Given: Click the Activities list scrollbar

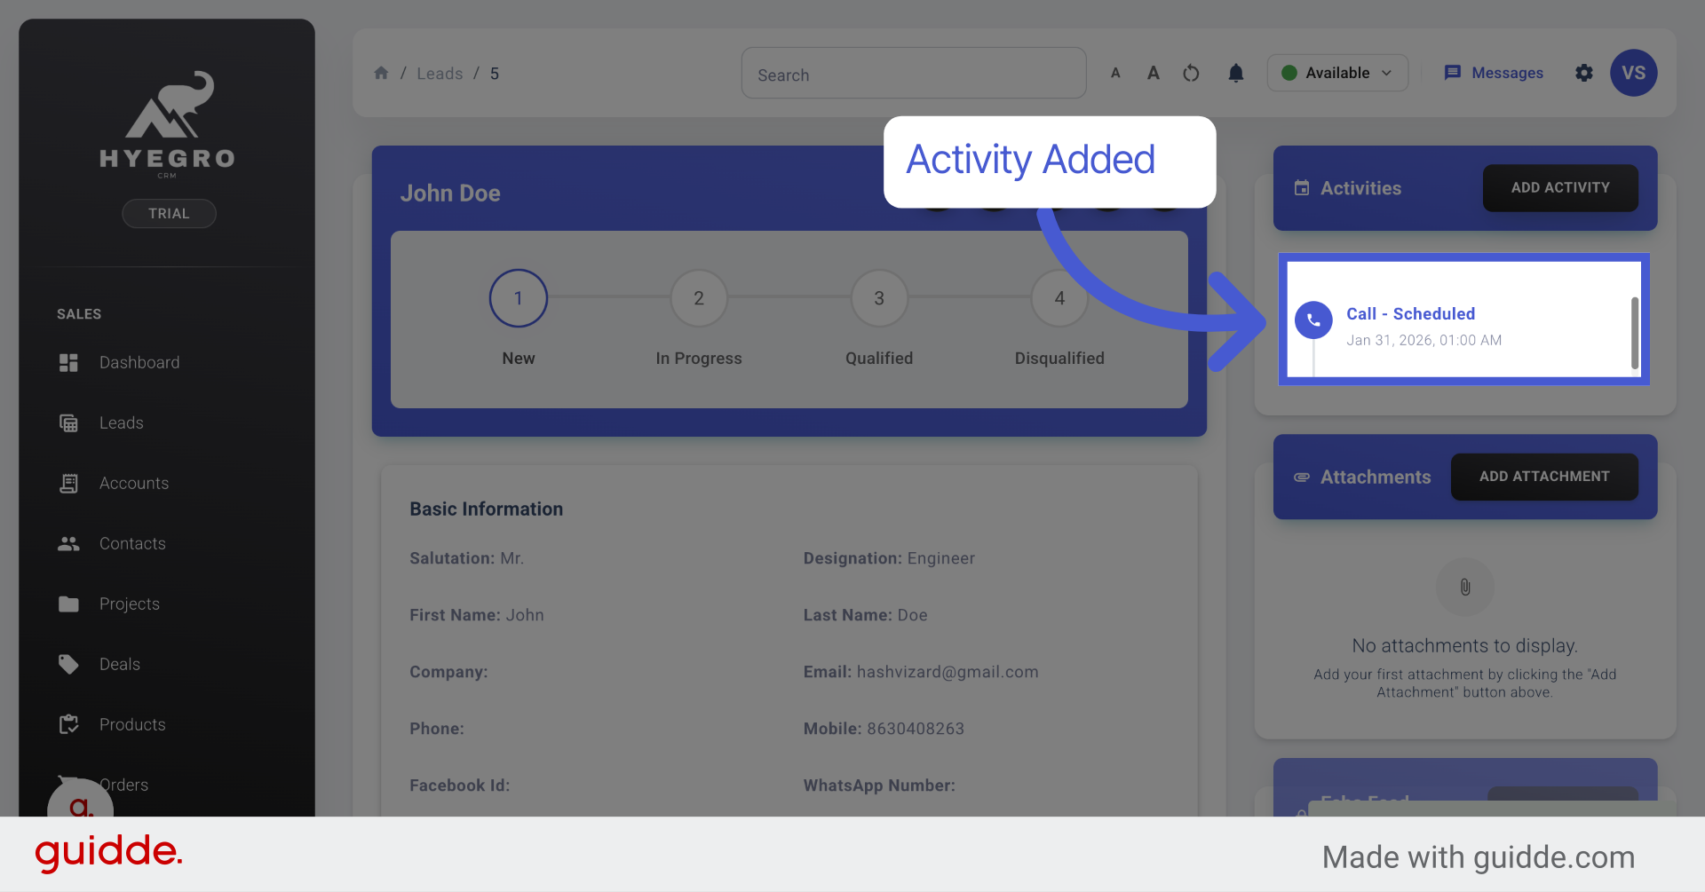Looking at the screenshot, I should [x=1635, y=333].
